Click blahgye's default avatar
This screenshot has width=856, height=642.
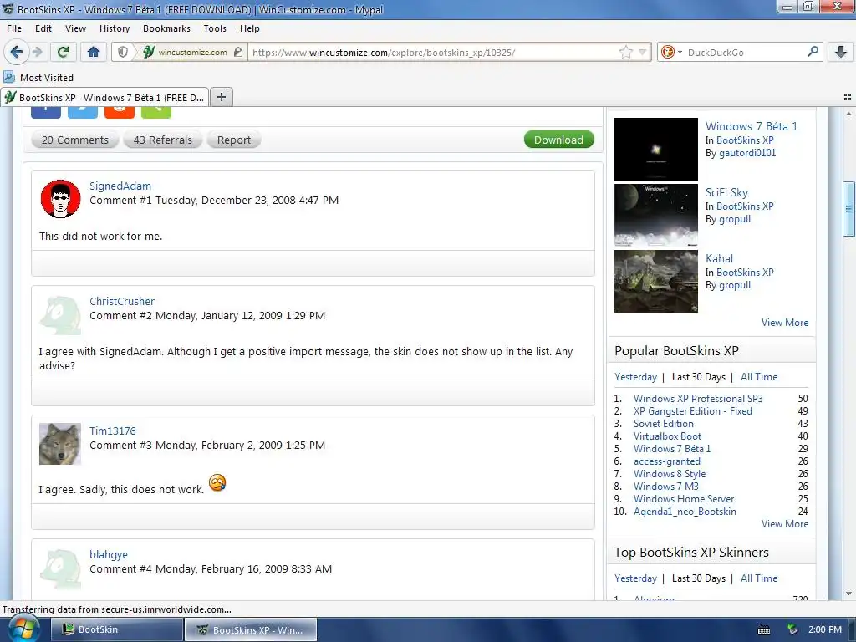pyautogui.click(x=60, y=568)
